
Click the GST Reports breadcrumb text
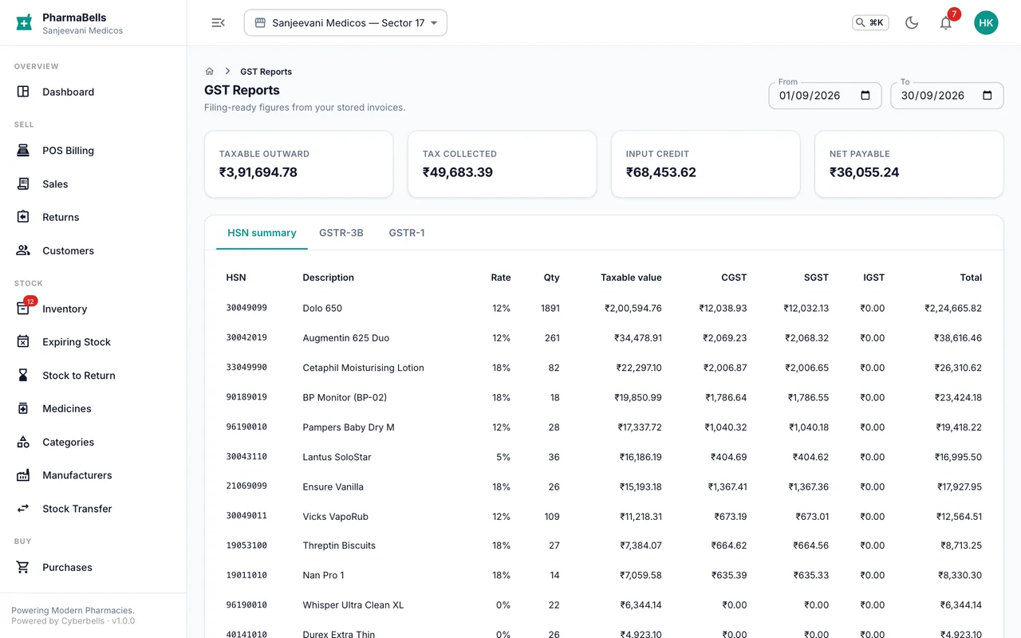[x=266, y=71]
